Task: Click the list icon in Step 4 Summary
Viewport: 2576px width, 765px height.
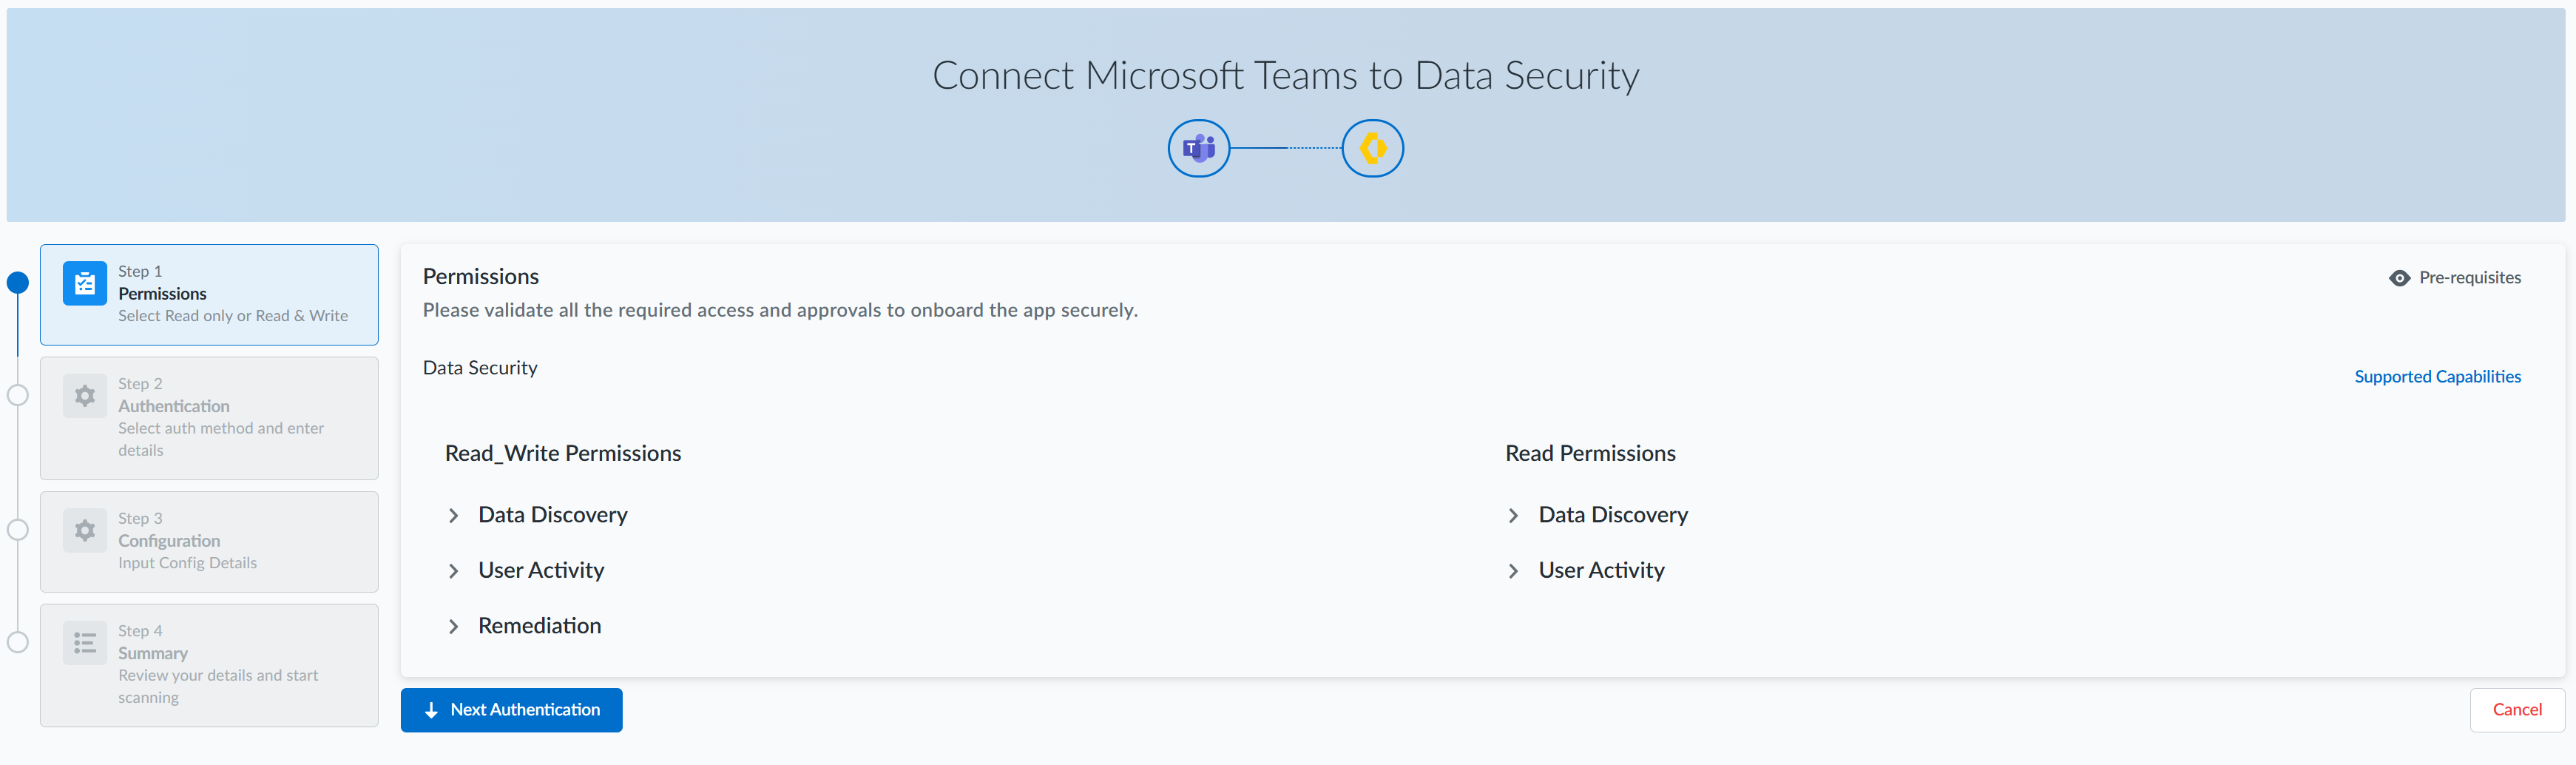Action: [x=85, y=643]
